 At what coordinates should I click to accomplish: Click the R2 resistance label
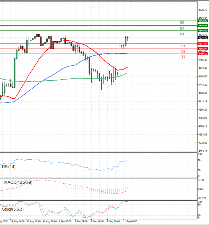point(182,29)
